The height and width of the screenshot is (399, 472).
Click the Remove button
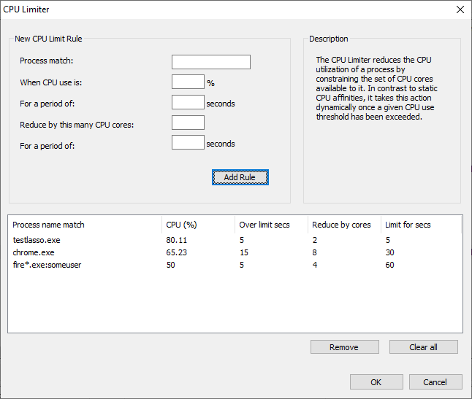point(344,347)
